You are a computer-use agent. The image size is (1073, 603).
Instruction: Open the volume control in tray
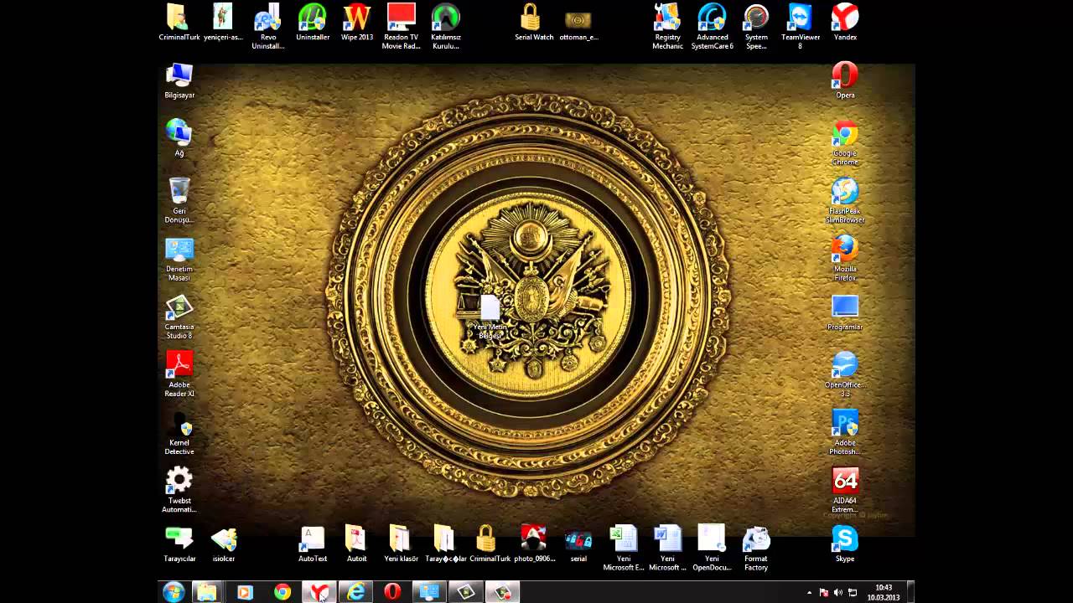pyautogui.click(x=837, y=593)
